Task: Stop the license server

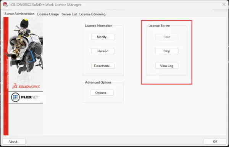Action: [x=167, y=51]
